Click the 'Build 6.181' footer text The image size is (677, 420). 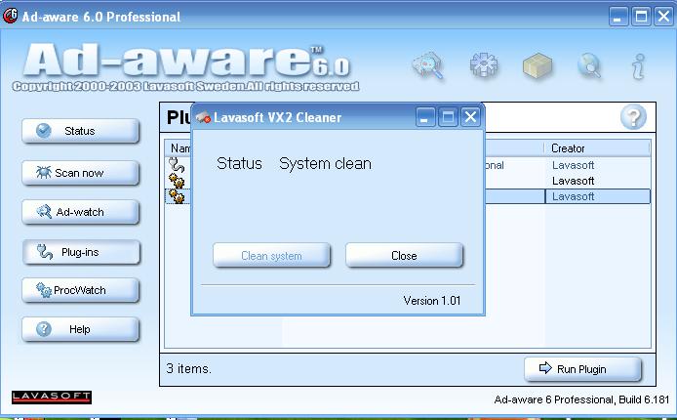644,399
